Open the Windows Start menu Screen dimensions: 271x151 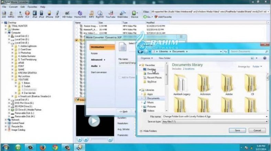tap(6, 147)
